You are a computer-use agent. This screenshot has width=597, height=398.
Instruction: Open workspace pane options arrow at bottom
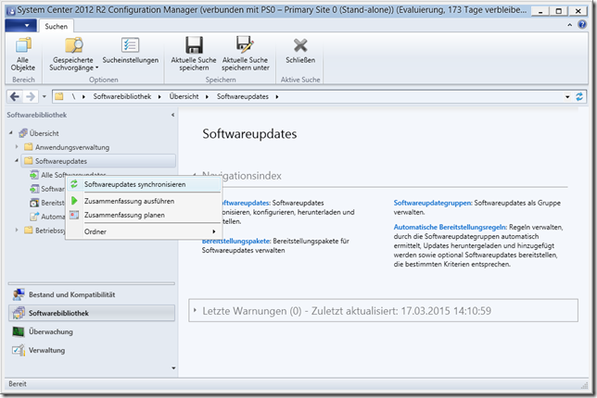coord(173,368)
